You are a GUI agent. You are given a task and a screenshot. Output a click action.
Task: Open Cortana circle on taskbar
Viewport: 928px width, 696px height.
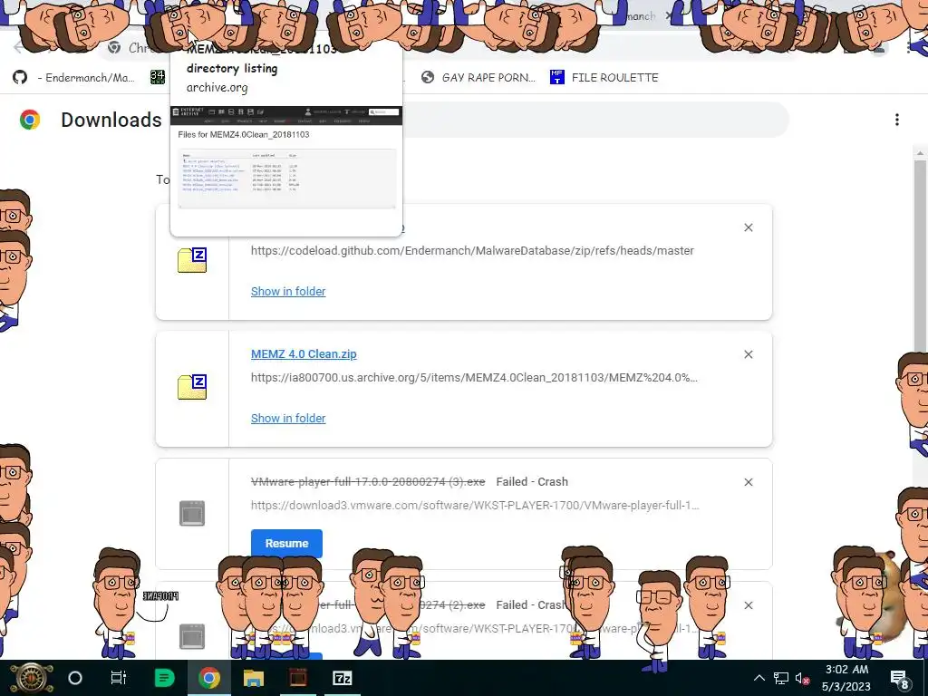(75, 678)
